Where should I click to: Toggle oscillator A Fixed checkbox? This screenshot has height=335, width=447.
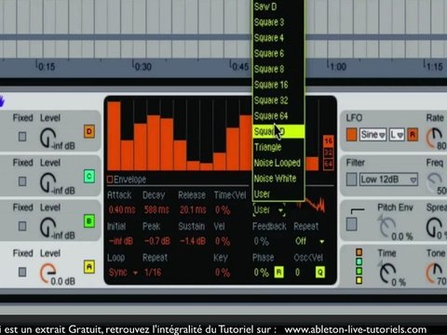click(x=22, y=272)
